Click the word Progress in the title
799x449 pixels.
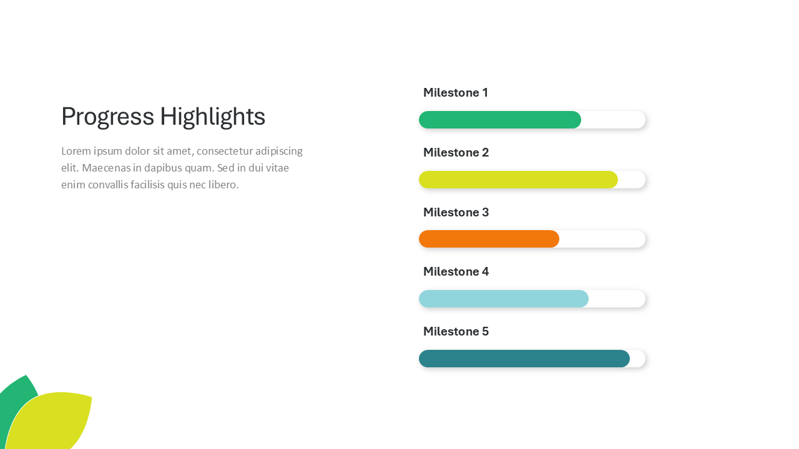[107, 117]
